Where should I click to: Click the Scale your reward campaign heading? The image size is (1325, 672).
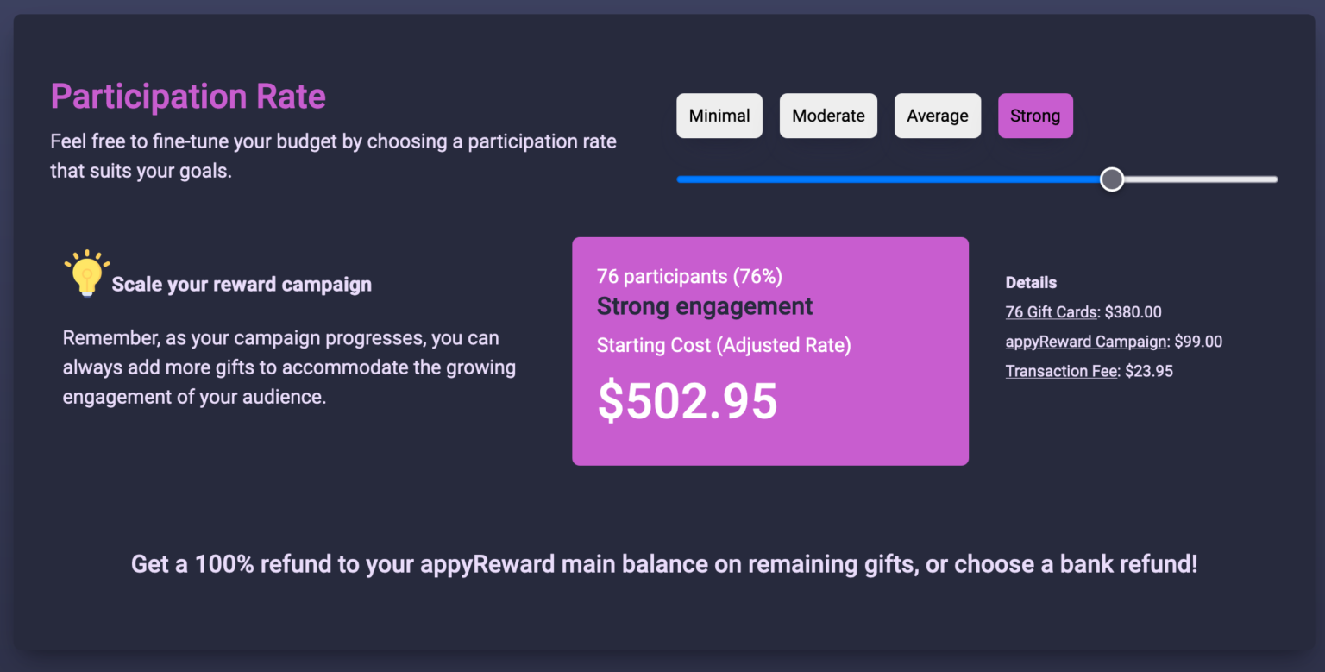[x=241, y=284]
